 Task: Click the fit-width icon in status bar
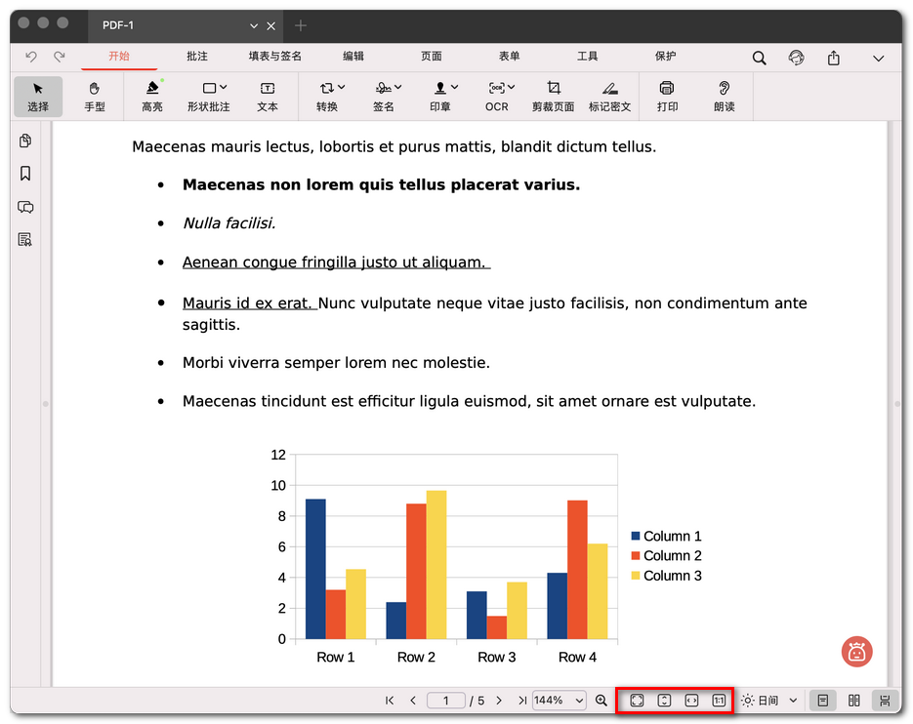tap(691, 701)
